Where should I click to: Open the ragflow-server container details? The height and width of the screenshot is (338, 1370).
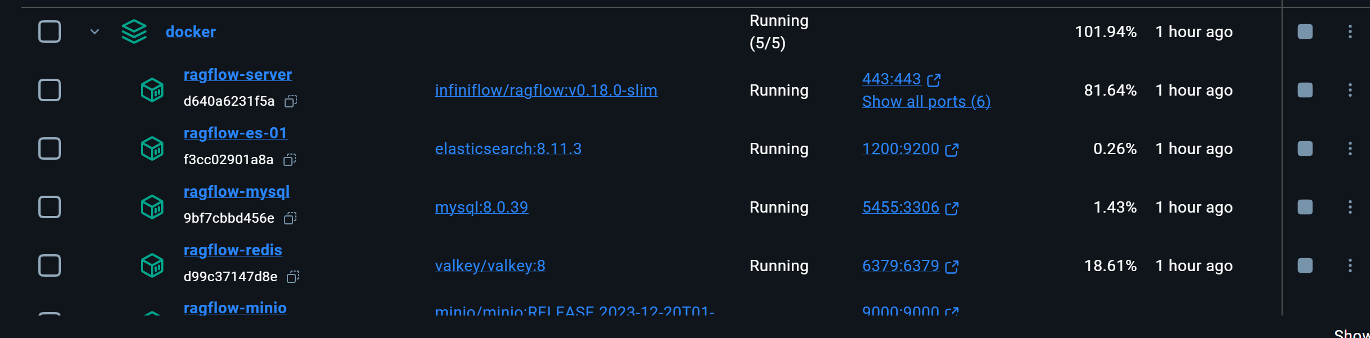point(238,75)
